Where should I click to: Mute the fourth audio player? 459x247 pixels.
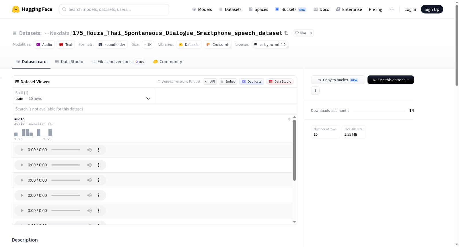90,195
